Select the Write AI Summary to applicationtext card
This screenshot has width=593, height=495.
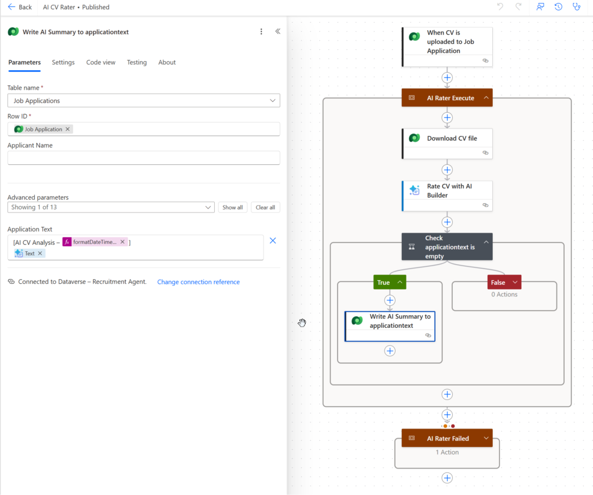coord(390,326)
